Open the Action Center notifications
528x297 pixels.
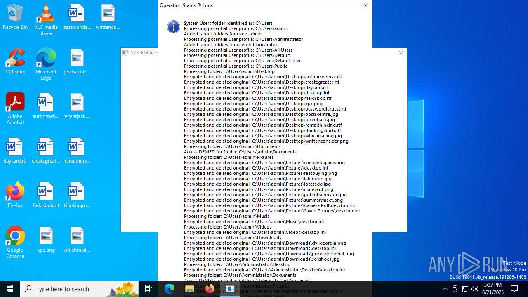tap(514, 289)
